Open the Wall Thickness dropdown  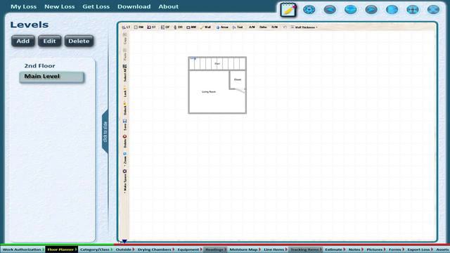pos(304,27)
